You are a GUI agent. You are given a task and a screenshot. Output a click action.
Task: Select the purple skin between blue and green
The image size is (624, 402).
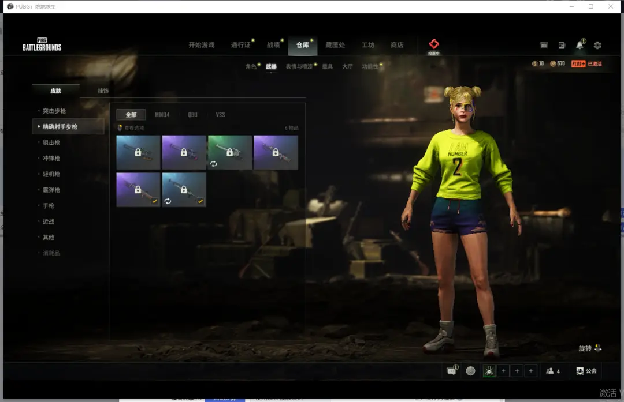coord(184,152)
